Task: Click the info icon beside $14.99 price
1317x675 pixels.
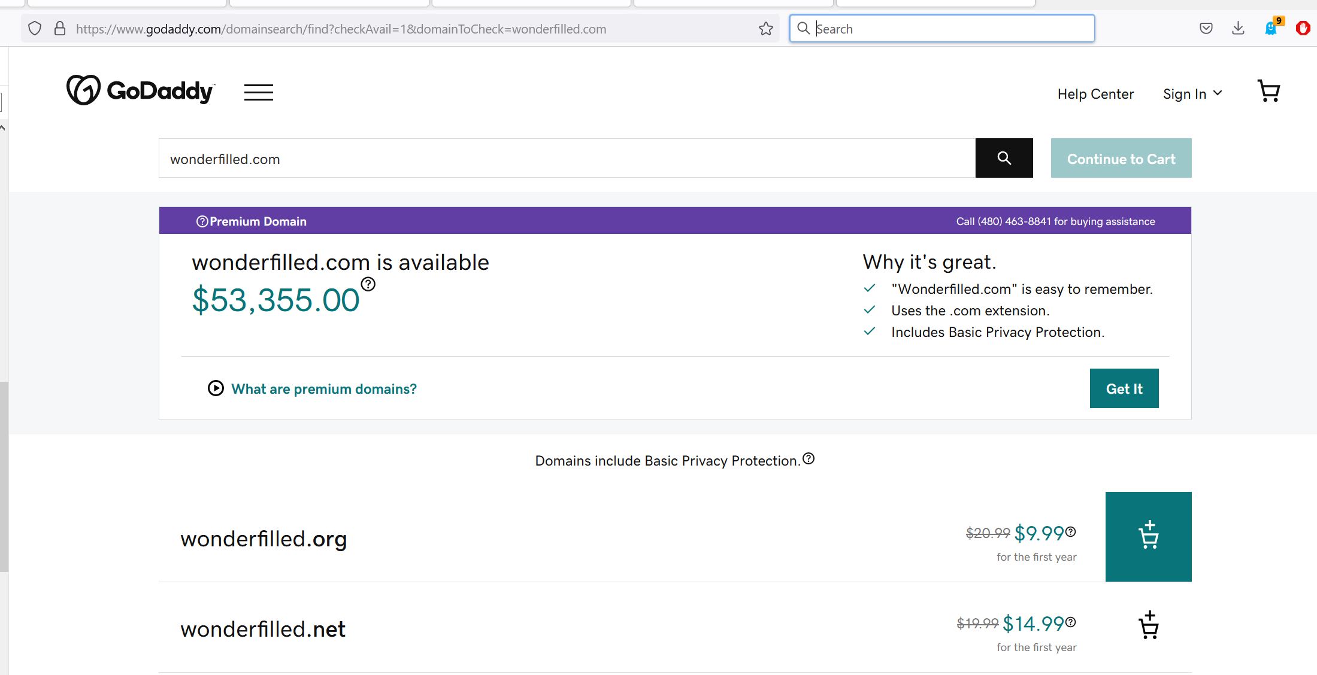Action: 1071,622
